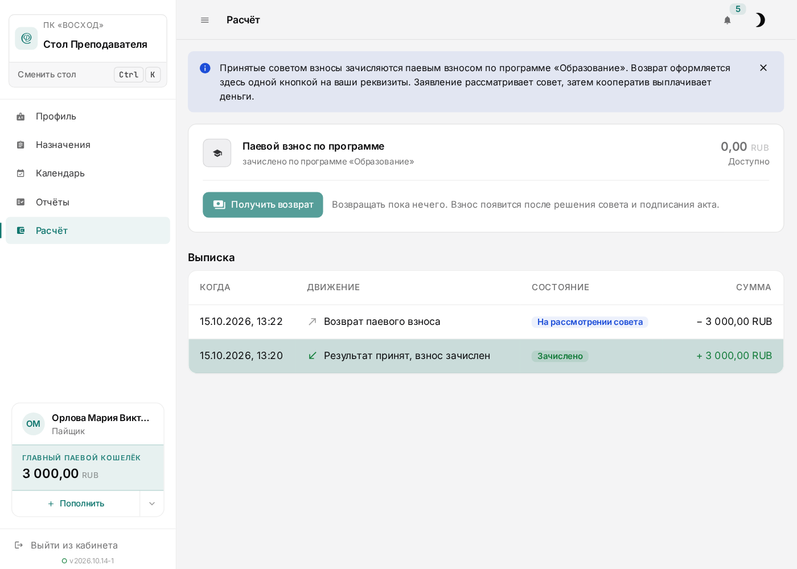Expand the wallet chevron next to Пополнить
Image resolution: width=797 pixels, height=569 pixels.
(152, 504)
